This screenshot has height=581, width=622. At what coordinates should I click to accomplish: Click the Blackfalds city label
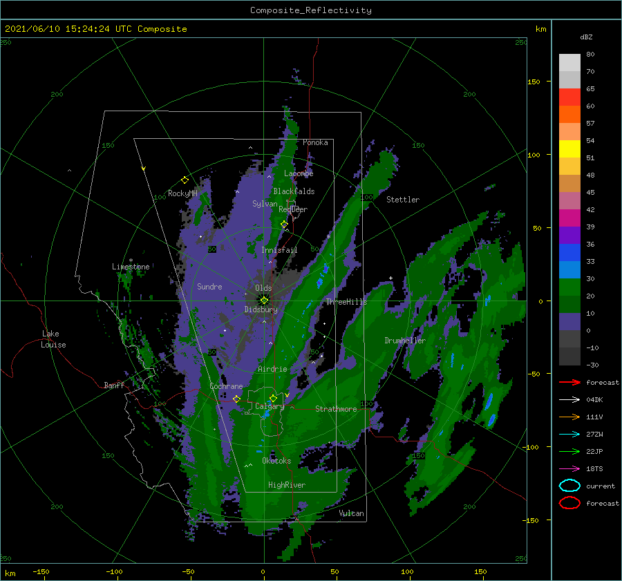294,191
